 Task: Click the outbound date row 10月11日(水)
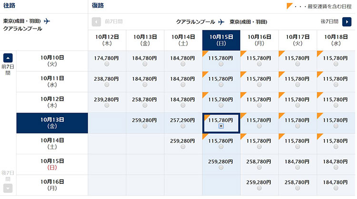pyautogui.click(x=52, y=82)
